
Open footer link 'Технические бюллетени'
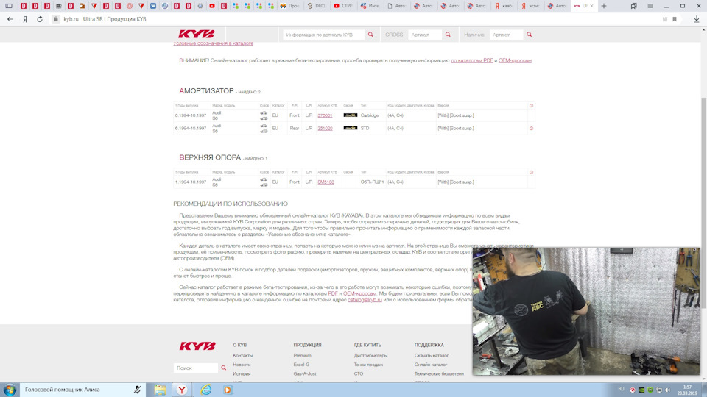point(439,374)
